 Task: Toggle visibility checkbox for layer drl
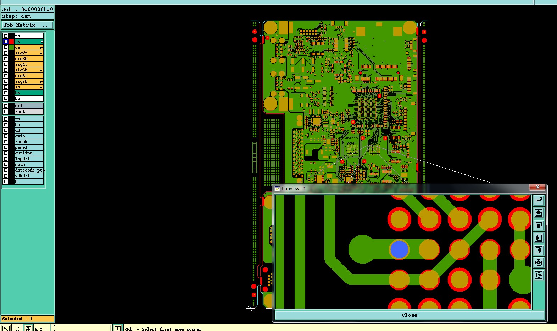(x=6, y=106)
